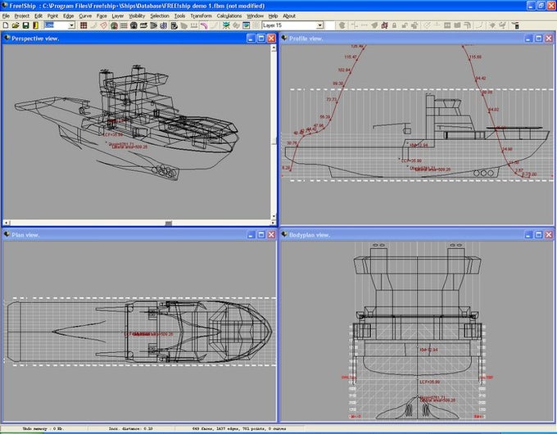Click the greyed curved pipe edge icon

pos(467,25)
